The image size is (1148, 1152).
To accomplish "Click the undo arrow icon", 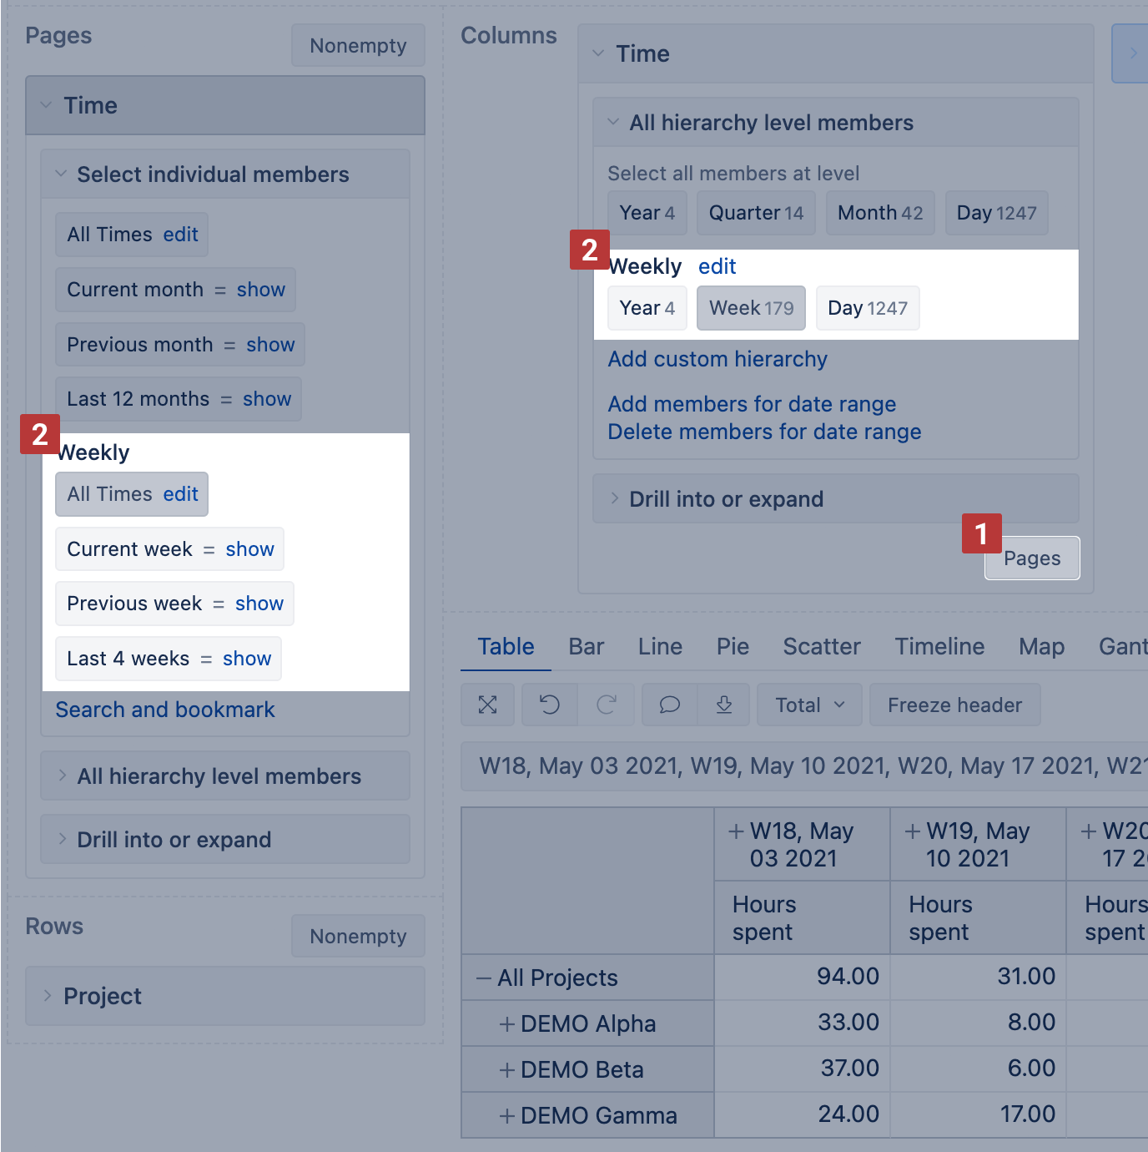I will (549, 705).
